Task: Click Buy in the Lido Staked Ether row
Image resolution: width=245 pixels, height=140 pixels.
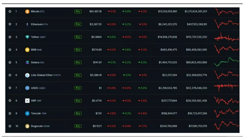Action: point(78,75)
